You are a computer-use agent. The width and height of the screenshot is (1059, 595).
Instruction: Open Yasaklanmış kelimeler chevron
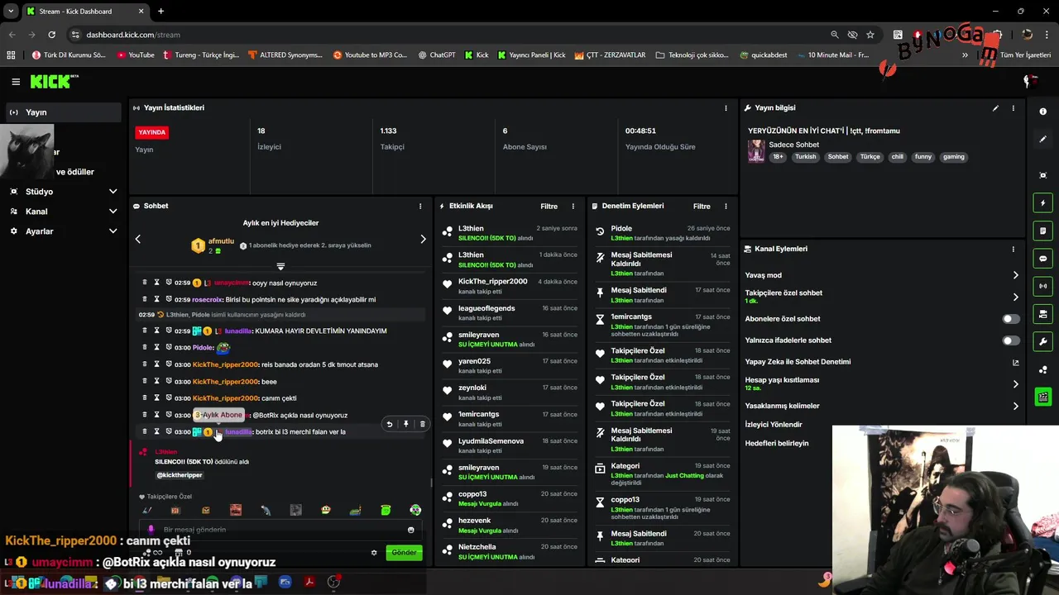[1016, 406]
